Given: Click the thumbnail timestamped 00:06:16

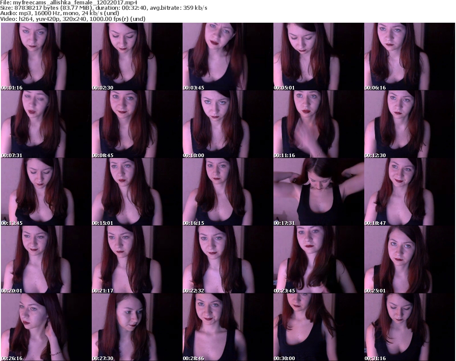Looking at the screenshot, I should (410, 57).
